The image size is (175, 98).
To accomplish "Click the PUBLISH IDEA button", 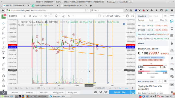I will [120, 92].
